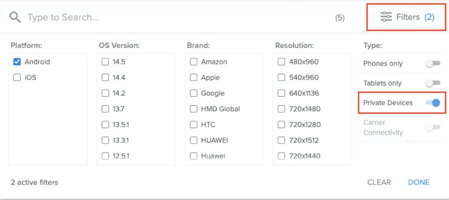Check the Google brand option
Screen dimensions: 449x200
(x=193, y=93)
